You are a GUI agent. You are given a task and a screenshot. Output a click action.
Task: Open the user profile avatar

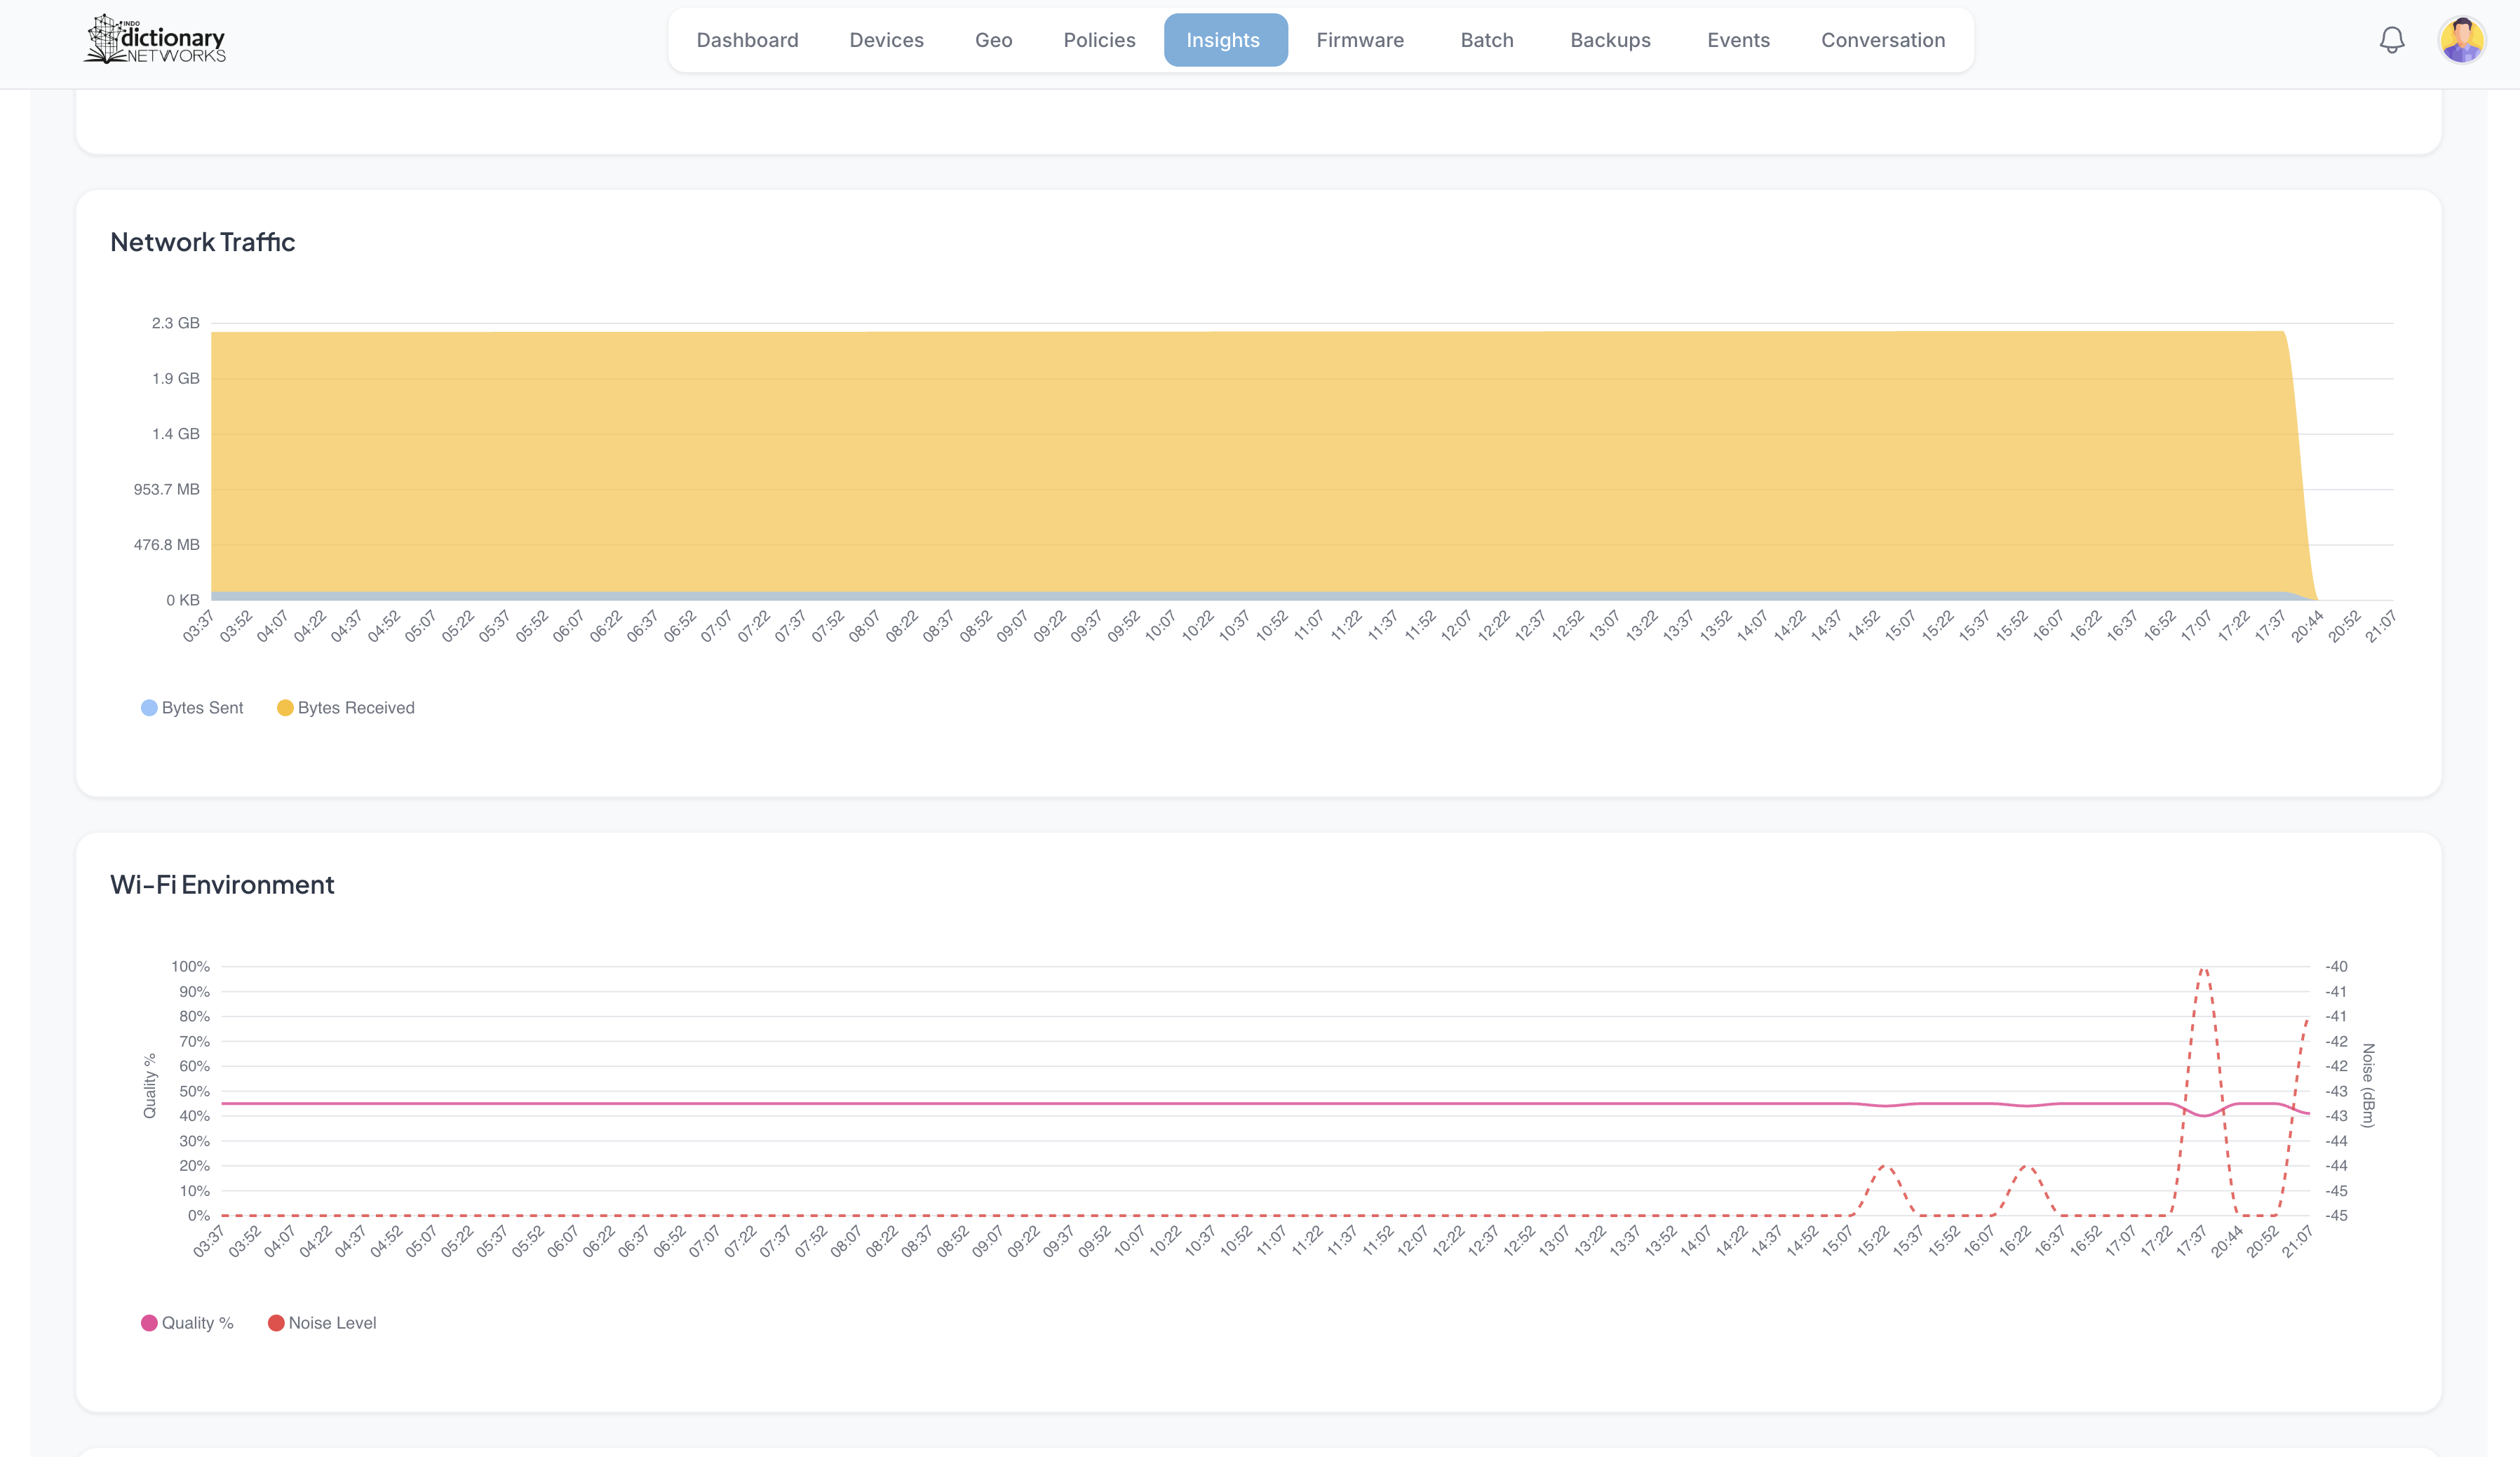[2461, 40]
